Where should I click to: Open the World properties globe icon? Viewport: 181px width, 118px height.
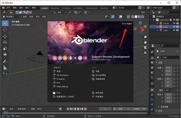(152, 78)
